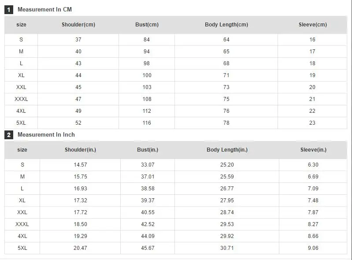The image size is (352, 260).
Task: Click the Shoulder(cm) column header
Action: [x=78, y=25]
